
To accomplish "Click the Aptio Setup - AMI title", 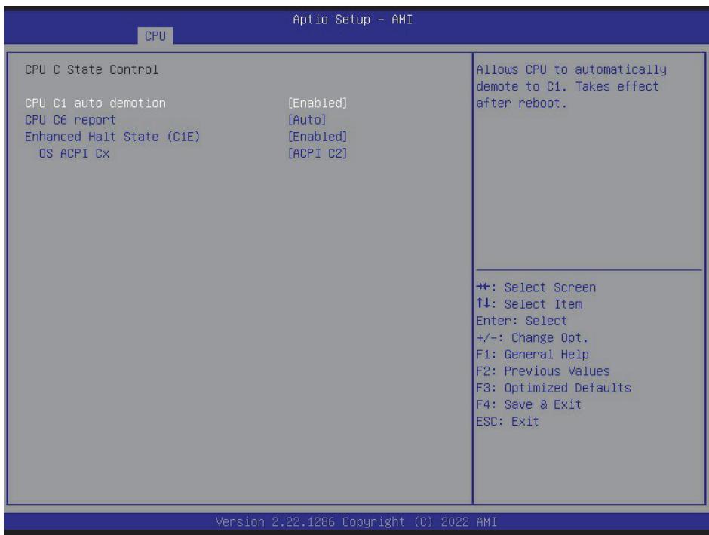I will click(353, 20).
